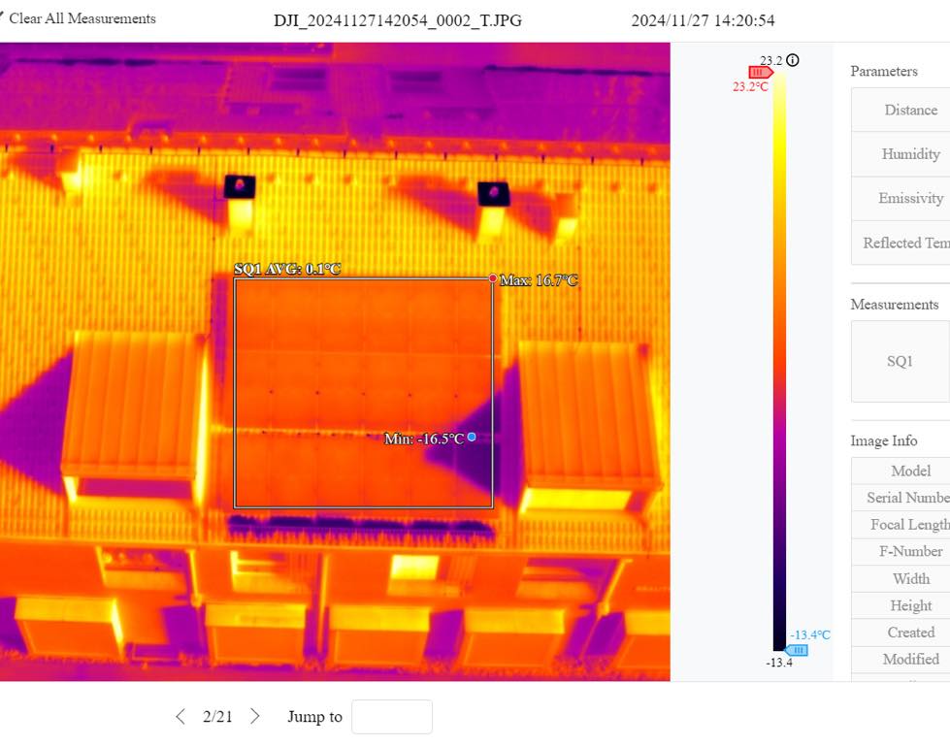Screen dimensions: 950x747
Task: Adjust the red upper temperature limit handle
Action: pyautogui.click(x=761, y=72)
